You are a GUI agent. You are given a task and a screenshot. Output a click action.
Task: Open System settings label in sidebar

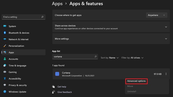(x=12, y=26)
